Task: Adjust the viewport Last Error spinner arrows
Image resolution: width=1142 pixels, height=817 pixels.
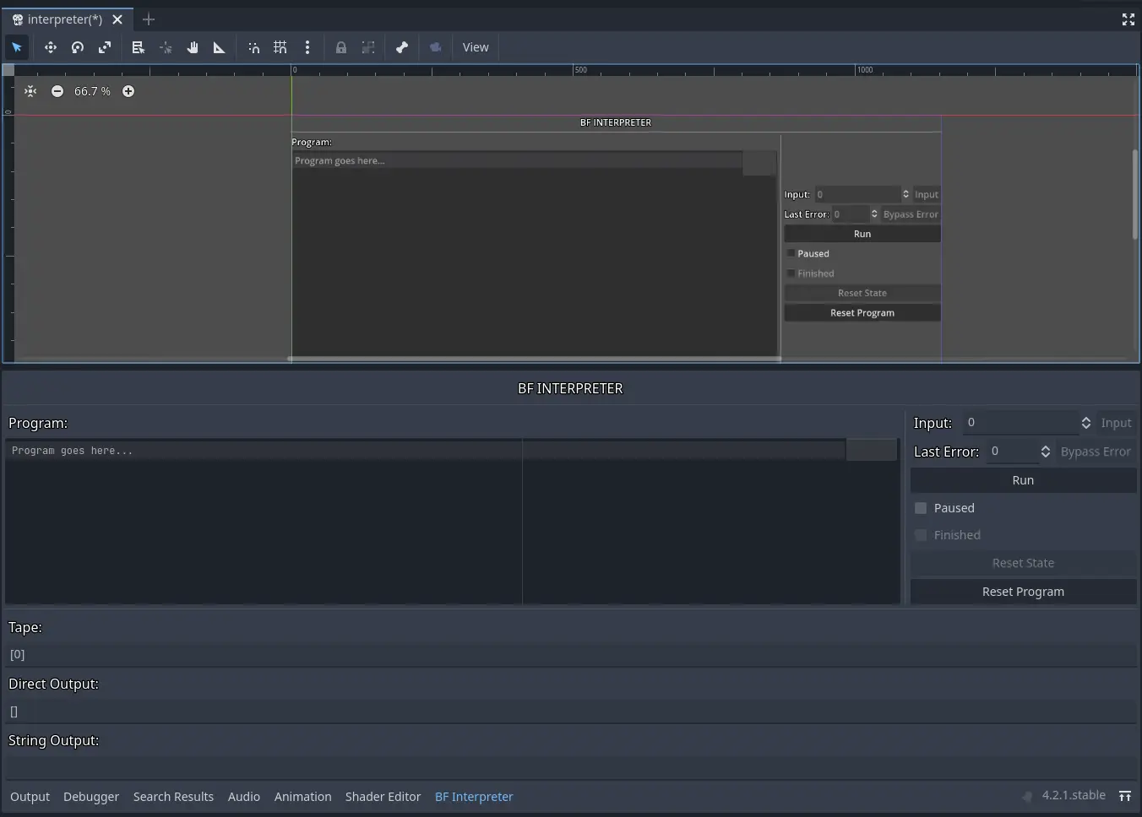Action: (x=874, y=214)
